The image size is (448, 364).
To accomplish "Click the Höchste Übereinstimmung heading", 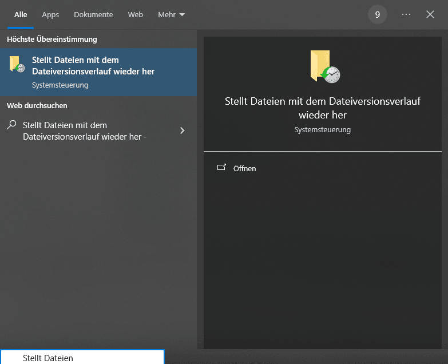I will (x=52, y=39).
